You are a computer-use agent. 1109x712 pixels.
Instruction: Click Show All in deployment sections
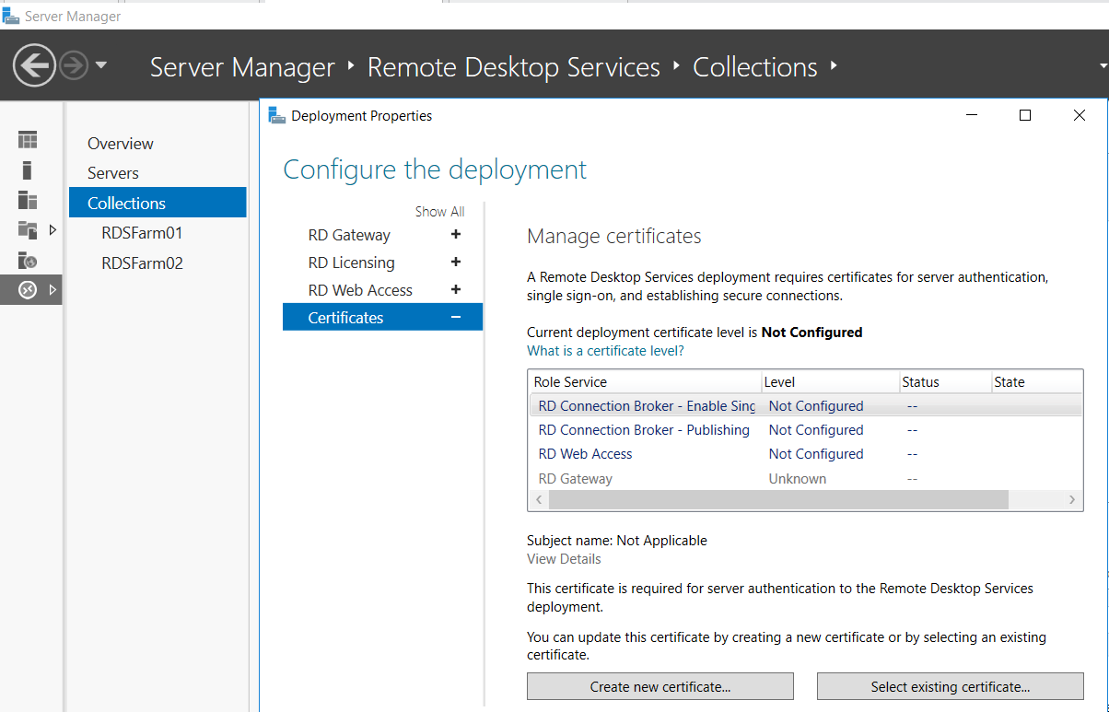click(439, 212)
